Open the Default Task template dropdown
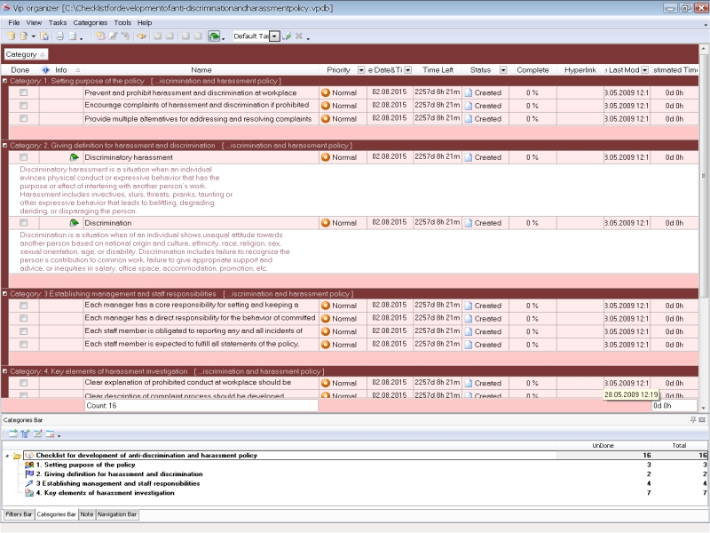This screenshot has width=710, height=533. coord(274,36)
